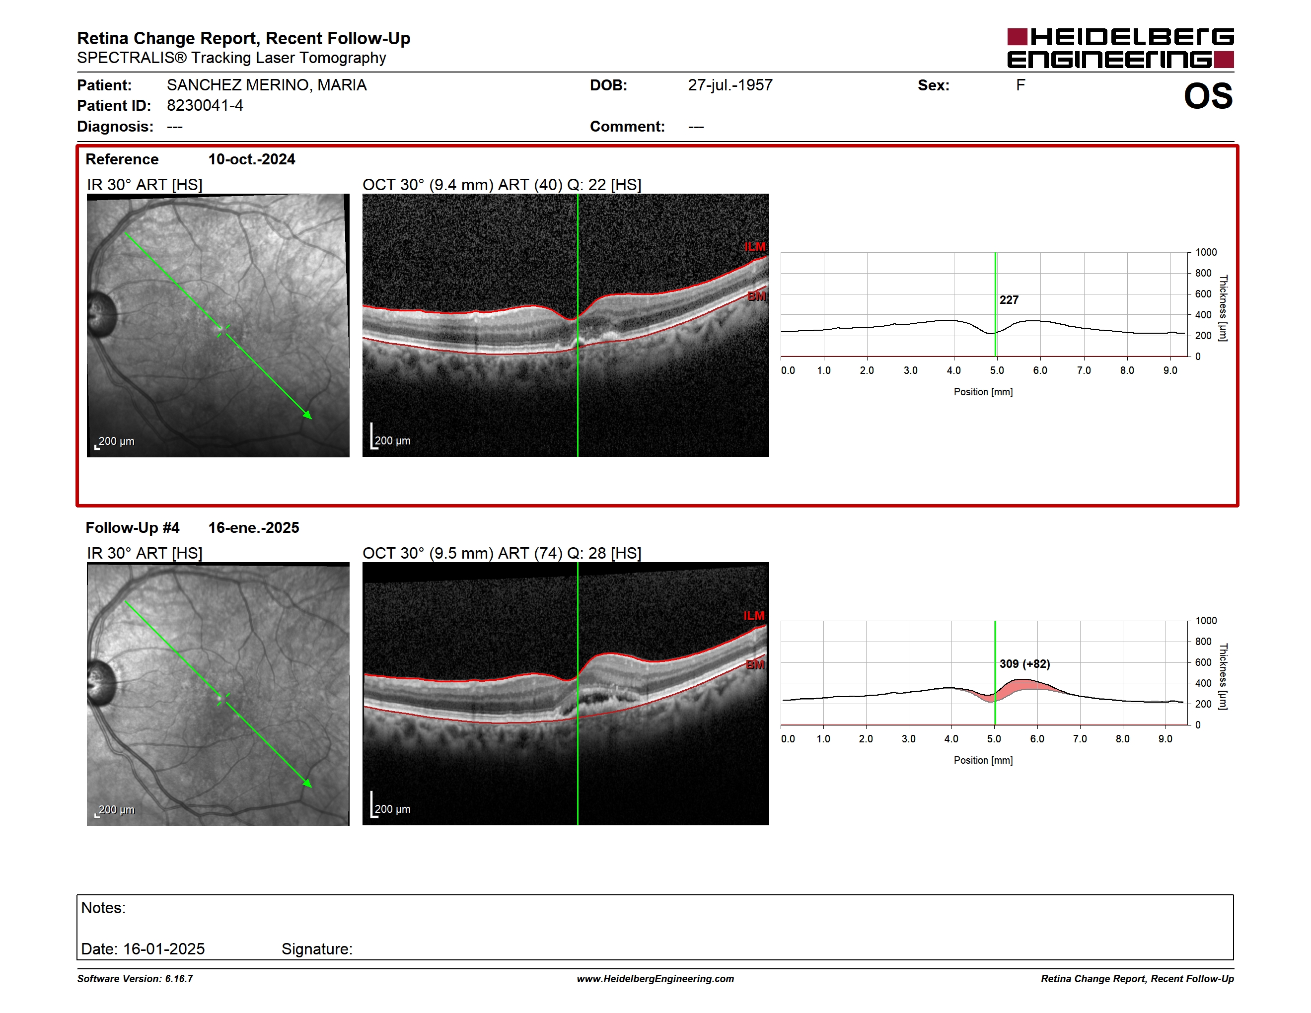
Task: Click the green position marker in the Follow-Up thickness graph
Action: click(x=995, y=673)
